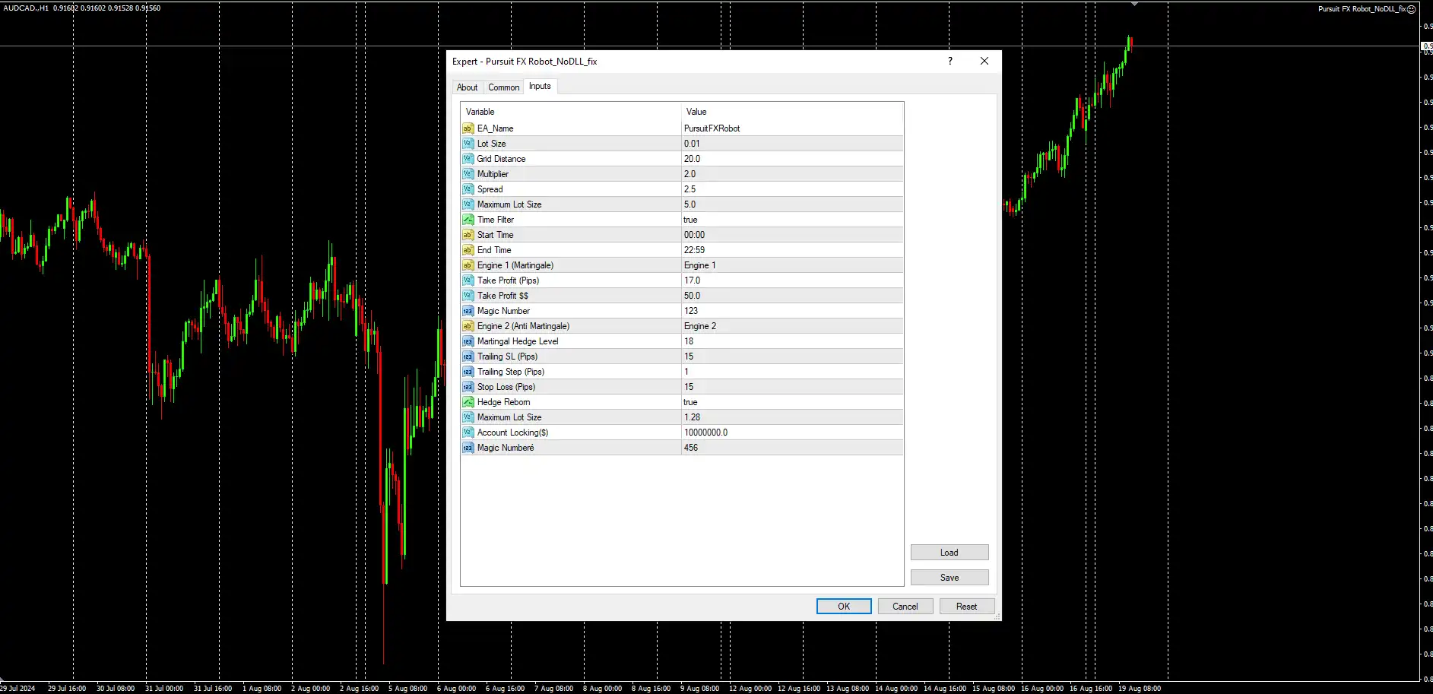Click the Account Locking value 10000000.0
1433x694 pixels.
pyautogui.click(x=705, y=433)
